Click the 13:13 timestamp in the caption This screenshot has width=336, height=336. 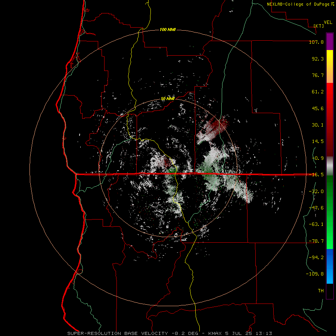[x=263, y=333]
